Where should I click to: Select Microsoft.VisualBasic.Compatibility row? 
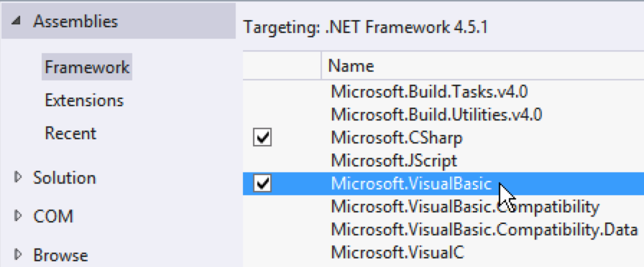point(443,206)
